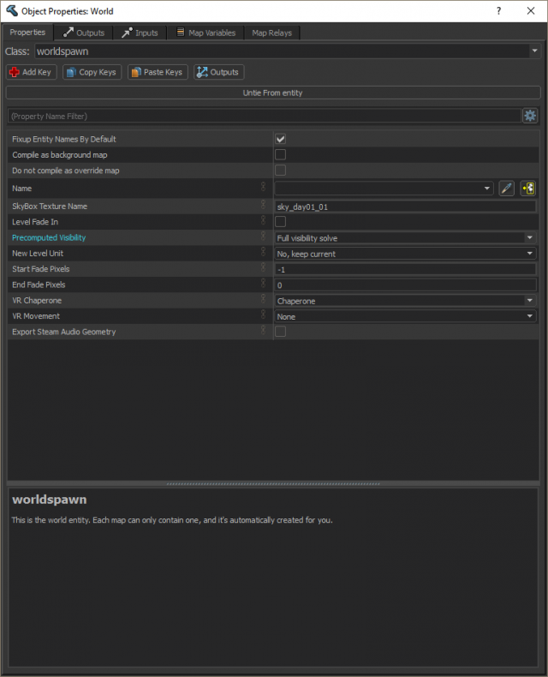Switch to the Inputs tab
The image size is (548, 677).
[140, 33]
